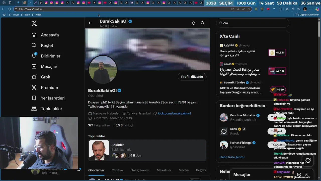
Task: Open kick.com/buraksakinol link
Action: tap(174, 113)
